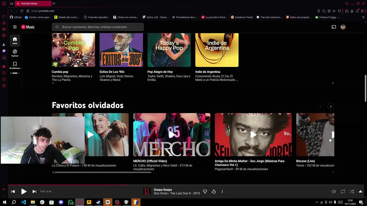The image size is (367, 206).
Task: Open Steam from taskbar
Action: pyautogui.click(x=98, y=202)
